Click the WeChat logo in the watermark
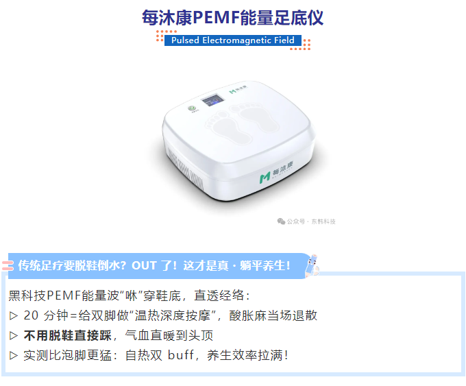 pyautogui.click(x=281, y=221)
